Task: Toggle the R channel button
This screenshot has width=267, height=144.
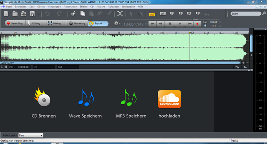Action: 6,67
